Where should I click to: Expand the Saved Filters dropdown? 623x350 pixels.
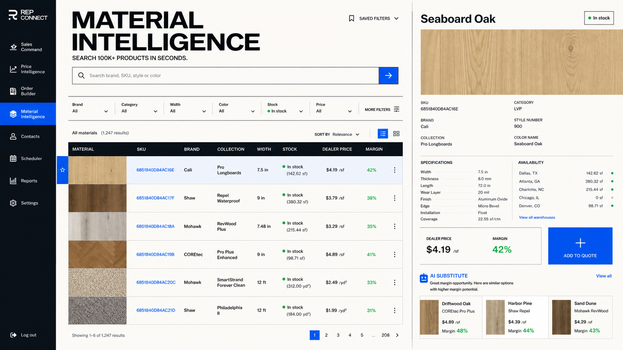click(374, 18)
